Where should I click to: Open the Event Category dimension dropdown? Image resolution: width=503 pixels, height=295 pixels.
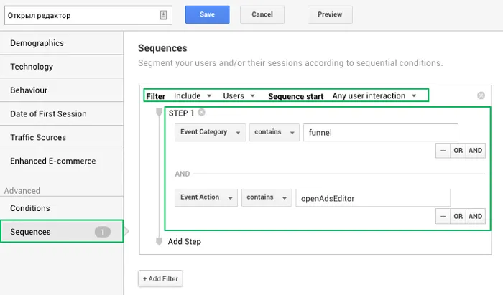coord(210,132)
